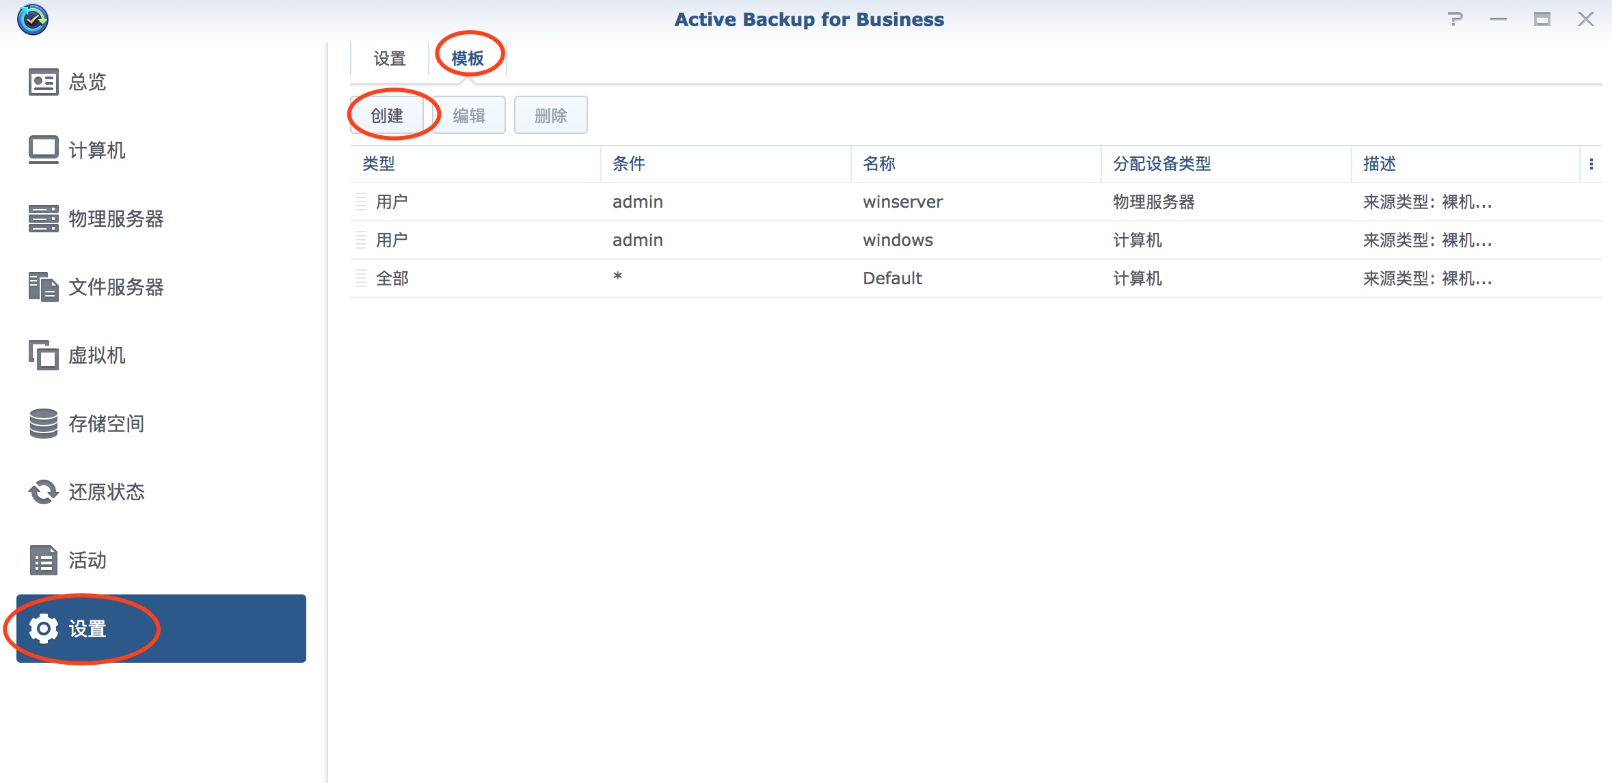The height and width of the screenshot is (783, 1612).
Task: Go to 存储空间 in the sidebar
Action: click(x=161, y=424)
